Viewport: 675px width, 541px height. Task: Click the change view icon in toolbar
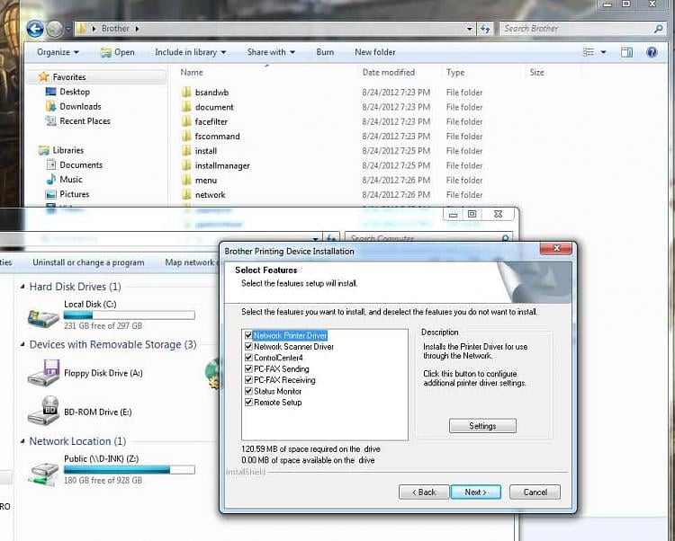click(x=589, y=52)
